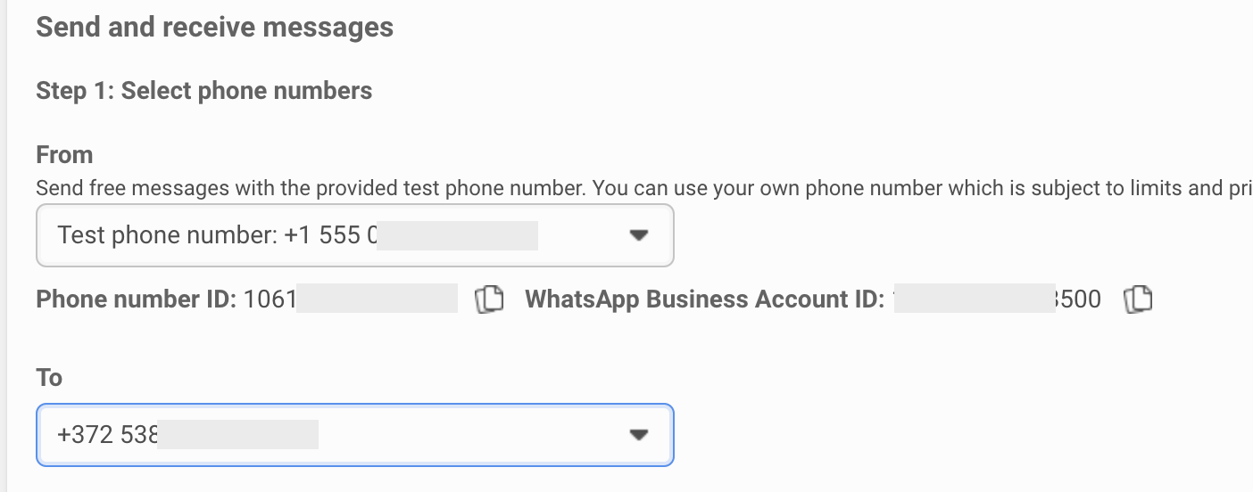
Task: Select the Business Account ID value ending 500
Action: pyautogui.click(x=1077, y=299)
